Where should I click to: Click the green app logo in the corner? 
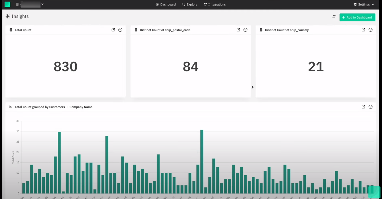7,4
